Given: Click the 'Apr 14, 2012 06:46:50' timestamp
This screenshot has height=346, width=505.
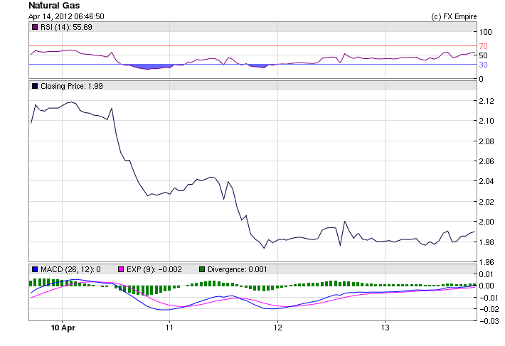Looking at the screenshot, I should (x=66, y=16).
